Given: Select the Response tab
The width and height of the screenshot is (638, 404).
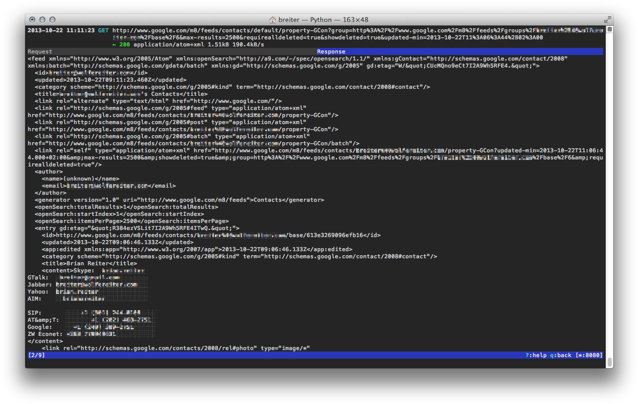Looking at the screenshot, I should pyautogui.click(x=331, y=51).
